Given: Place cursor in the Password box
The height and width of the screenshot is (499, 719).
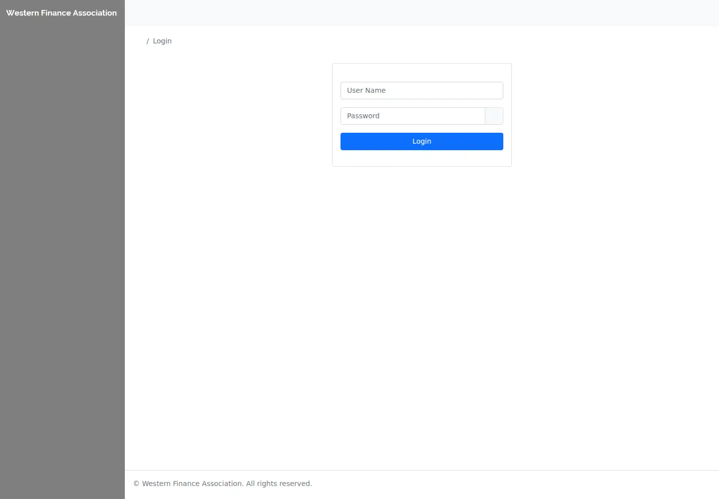Looking at the screenshot, I should (412, 116).
